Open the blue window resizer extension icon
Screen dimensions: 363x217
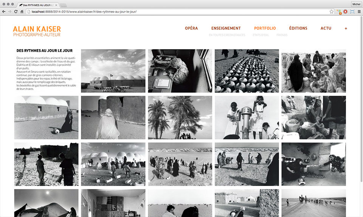352,11
